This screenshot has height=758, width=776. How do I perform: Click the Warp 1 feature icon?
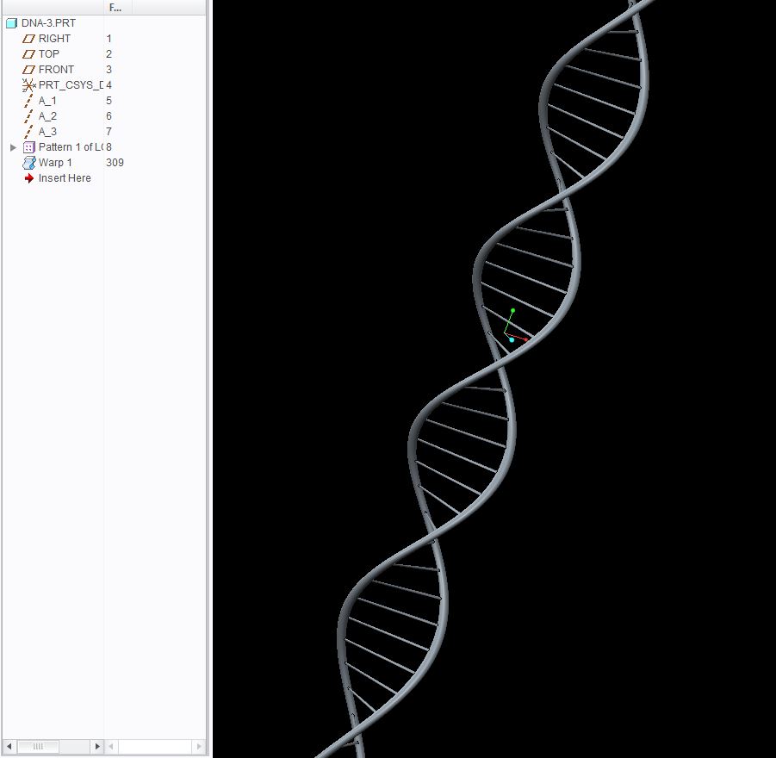(28, 162)
